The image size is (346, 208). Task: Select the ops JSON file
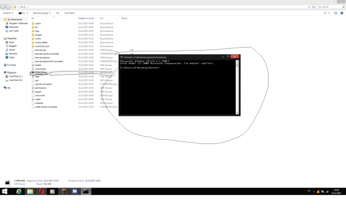(x=36, y=80)
